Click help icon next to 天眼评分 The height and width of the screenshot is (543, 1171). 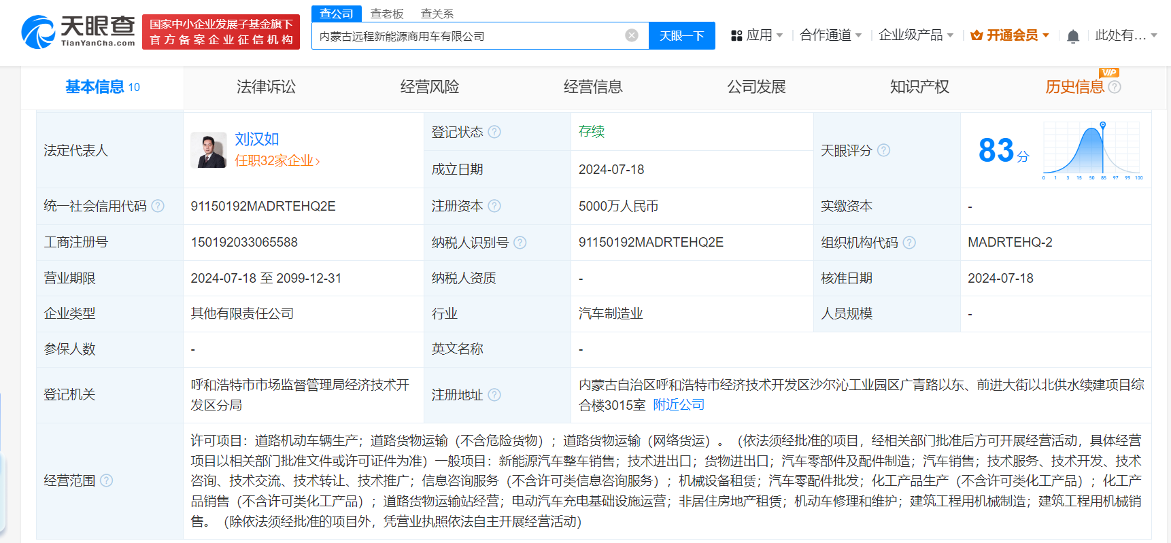(x=883, y=150)
